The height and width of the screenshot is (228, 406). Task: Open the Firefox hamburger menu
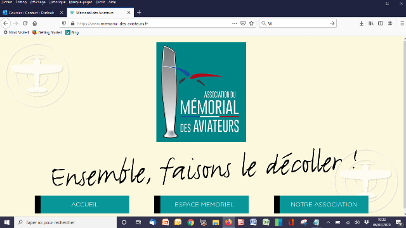[402, 23]
